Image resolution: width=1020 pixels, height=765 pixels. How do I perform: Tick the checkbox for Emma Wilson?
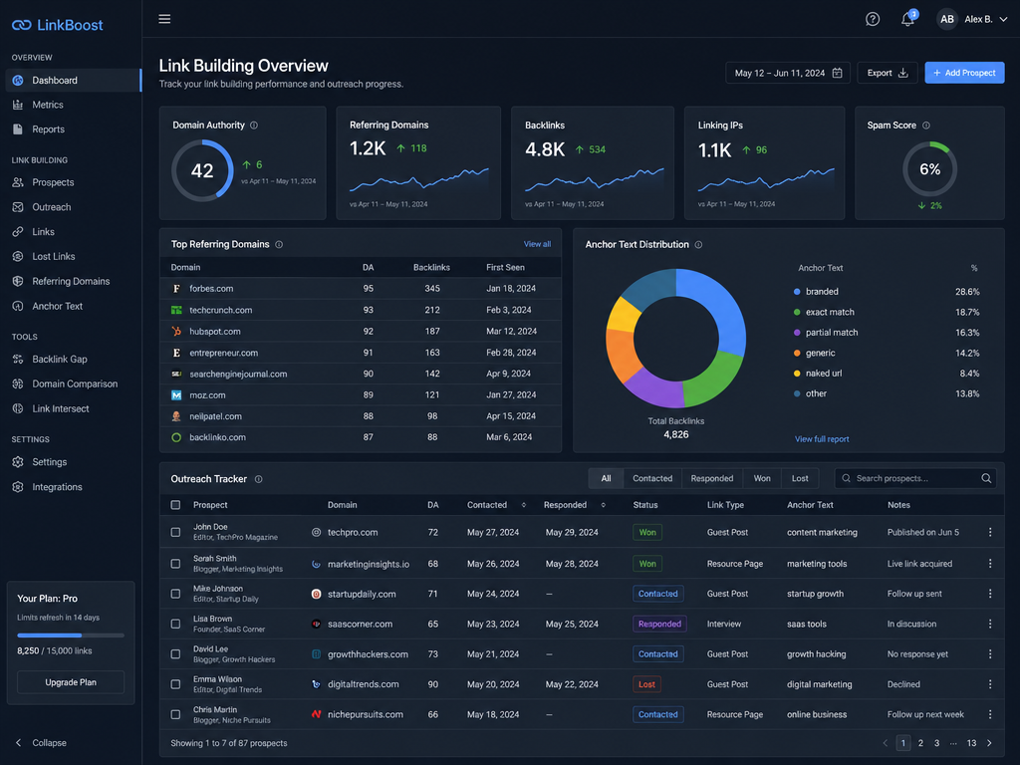tap(175, 684)
